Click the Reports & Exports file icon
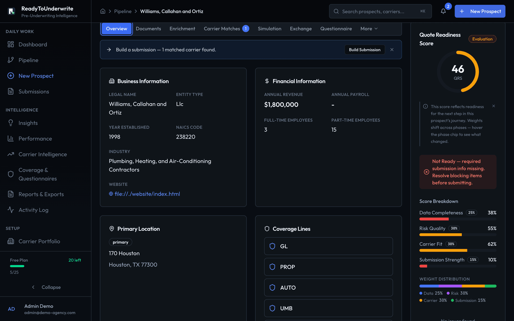Screen dimensions: 514x321 tap(11, 194)
